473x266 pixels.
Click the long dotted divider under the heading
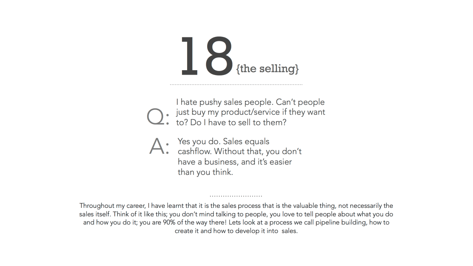pyautogui.click(x=236, y=85)
